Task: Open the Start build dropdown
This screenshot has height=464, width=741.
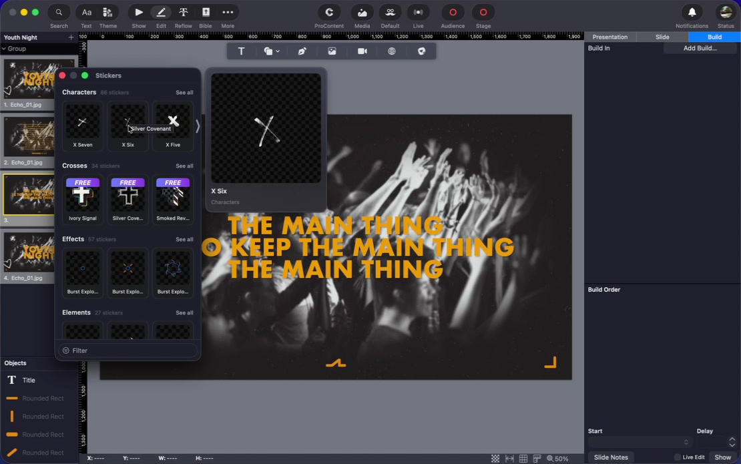Action: pos(640,442)
